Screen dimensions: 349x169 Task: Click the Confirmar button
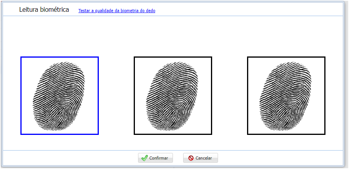155,158
